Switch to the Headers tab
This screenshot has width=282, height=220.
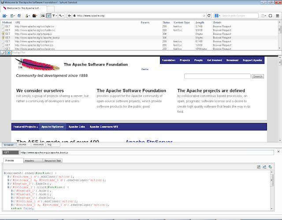tap(33, 161)
